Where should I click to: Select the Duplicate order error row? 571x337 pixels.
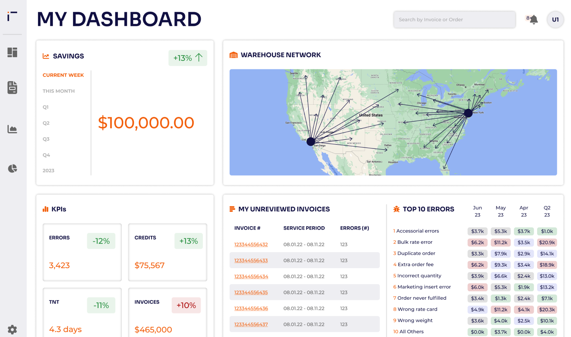[475, 253]
